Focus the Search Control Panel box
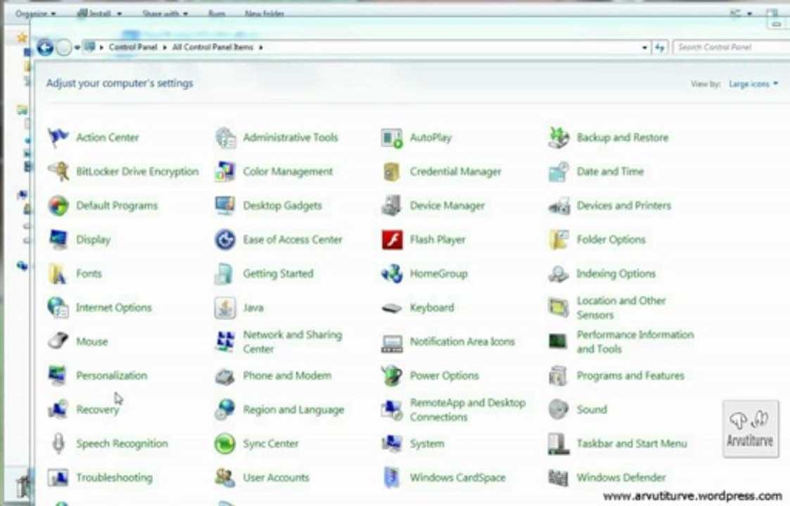Image resolution: width=790 pixels, height=506 pixels. point(732,47)
